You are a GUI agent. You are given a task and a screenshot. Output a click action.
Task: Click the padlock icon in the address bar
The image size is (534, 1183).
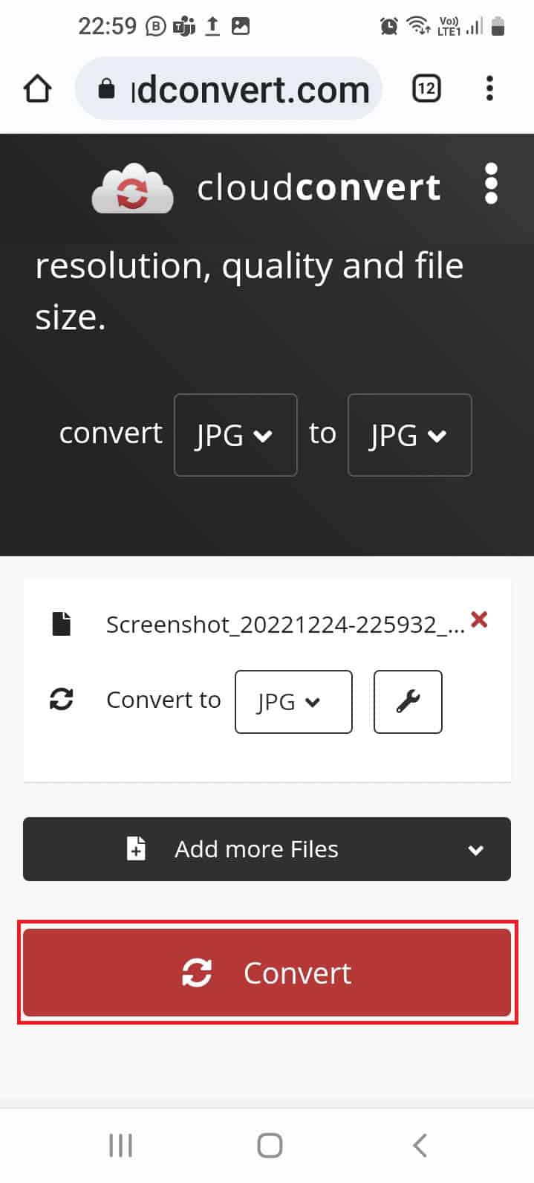point(108,88)
